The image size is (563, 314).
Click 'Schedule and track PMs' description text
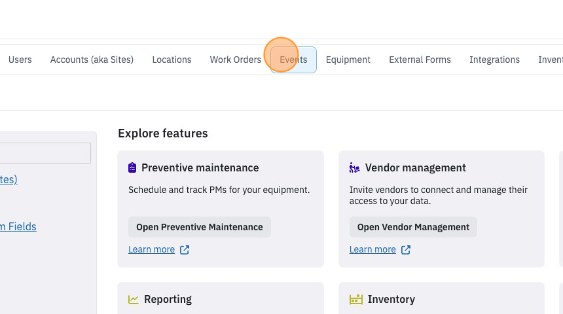(219, 190)
